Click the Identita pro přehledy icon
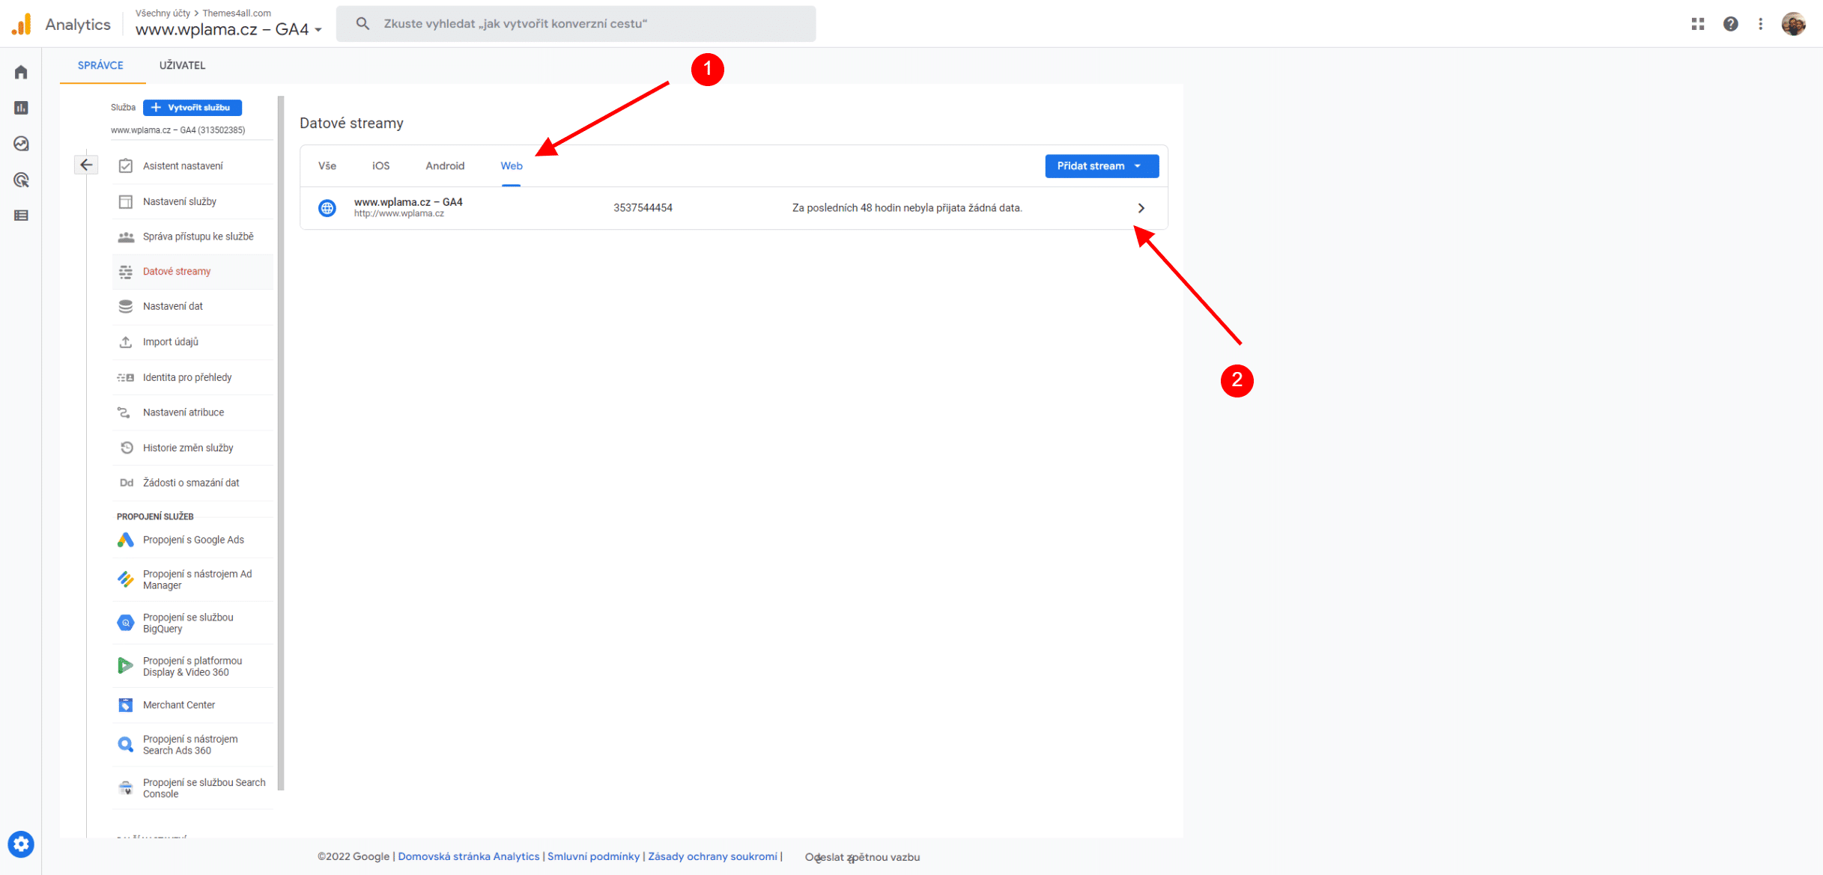The width and height of the screenshot is (1823, 875). [x=126, y=378]
